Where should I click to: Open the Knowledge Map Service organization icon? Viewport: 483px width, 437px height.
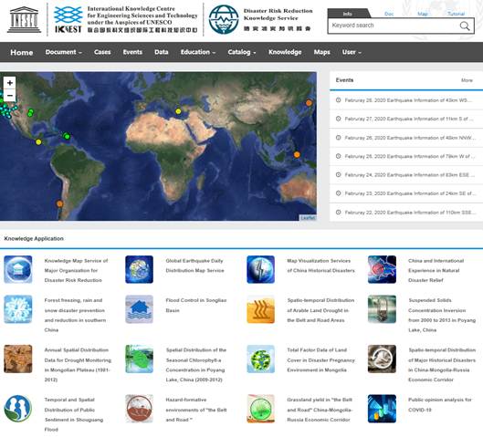pos(18,269)
